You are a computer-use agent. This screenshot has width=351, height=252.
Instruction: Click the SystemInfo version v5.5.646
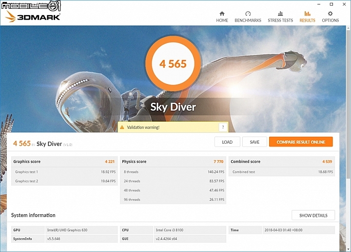(54, 239)
